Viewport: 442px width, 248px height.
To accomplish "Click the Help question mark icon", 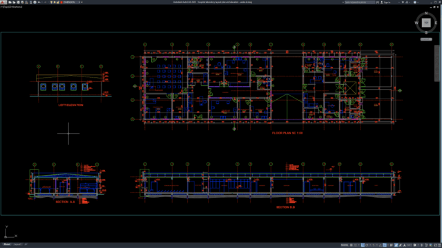I will (x=415, y=2).
